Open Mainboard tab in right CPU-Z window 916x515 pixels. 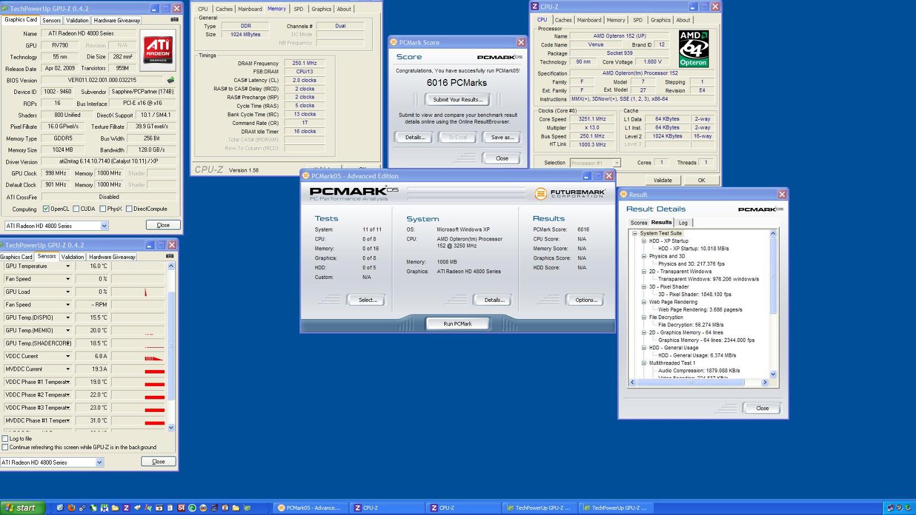click(589, 20)
